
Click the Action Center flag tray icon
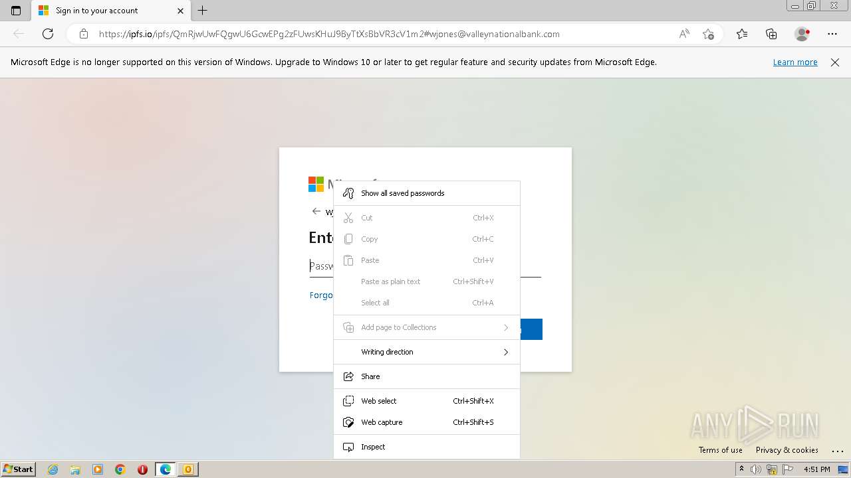[788, 469]
